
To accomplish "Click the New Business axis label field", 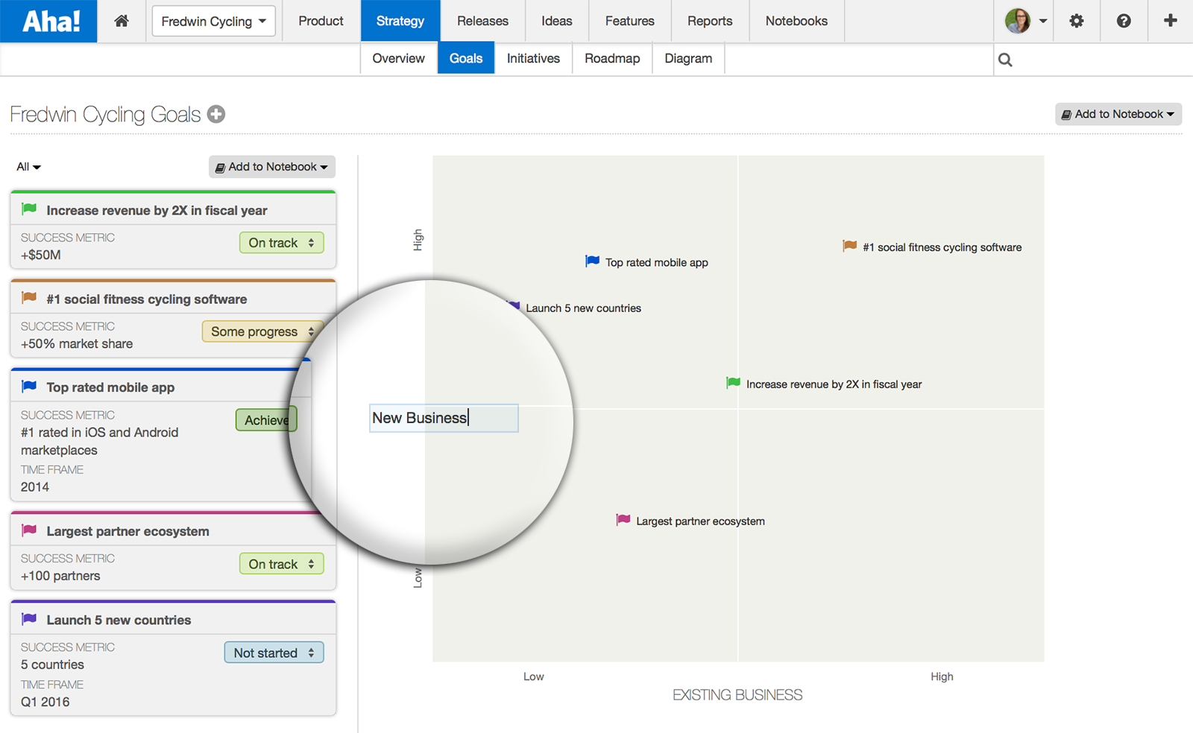I will (444, 418).
